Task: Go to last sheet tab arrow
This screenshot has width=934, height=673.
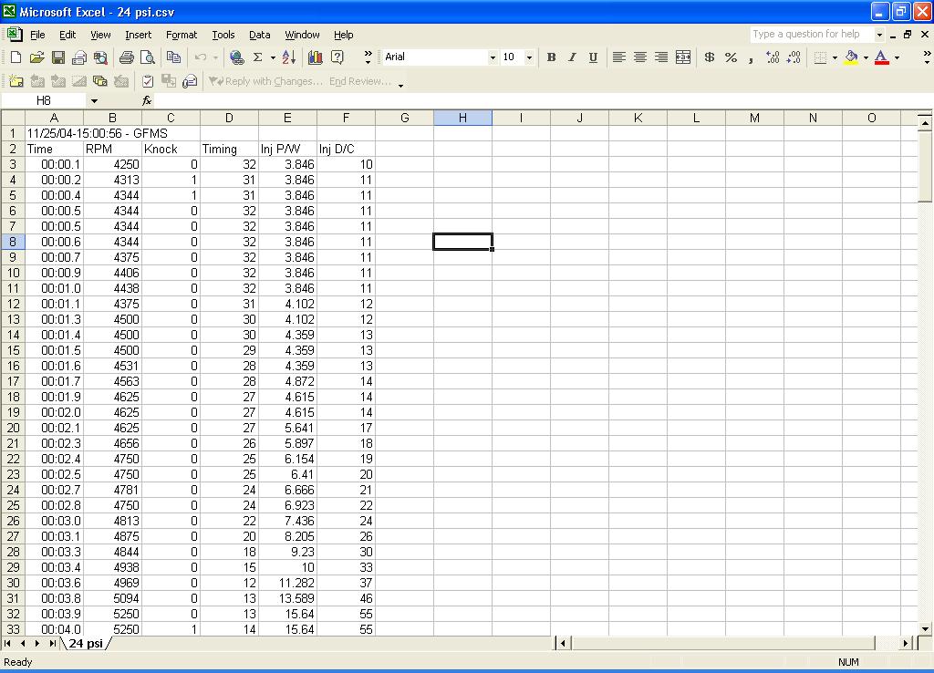Action: [52, 643]
